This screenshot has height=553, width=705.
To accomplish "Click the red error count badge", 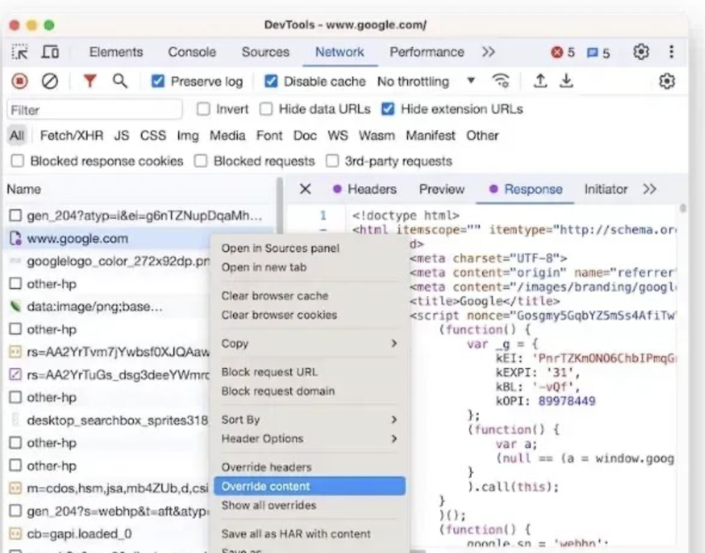I will pos(563,53).
